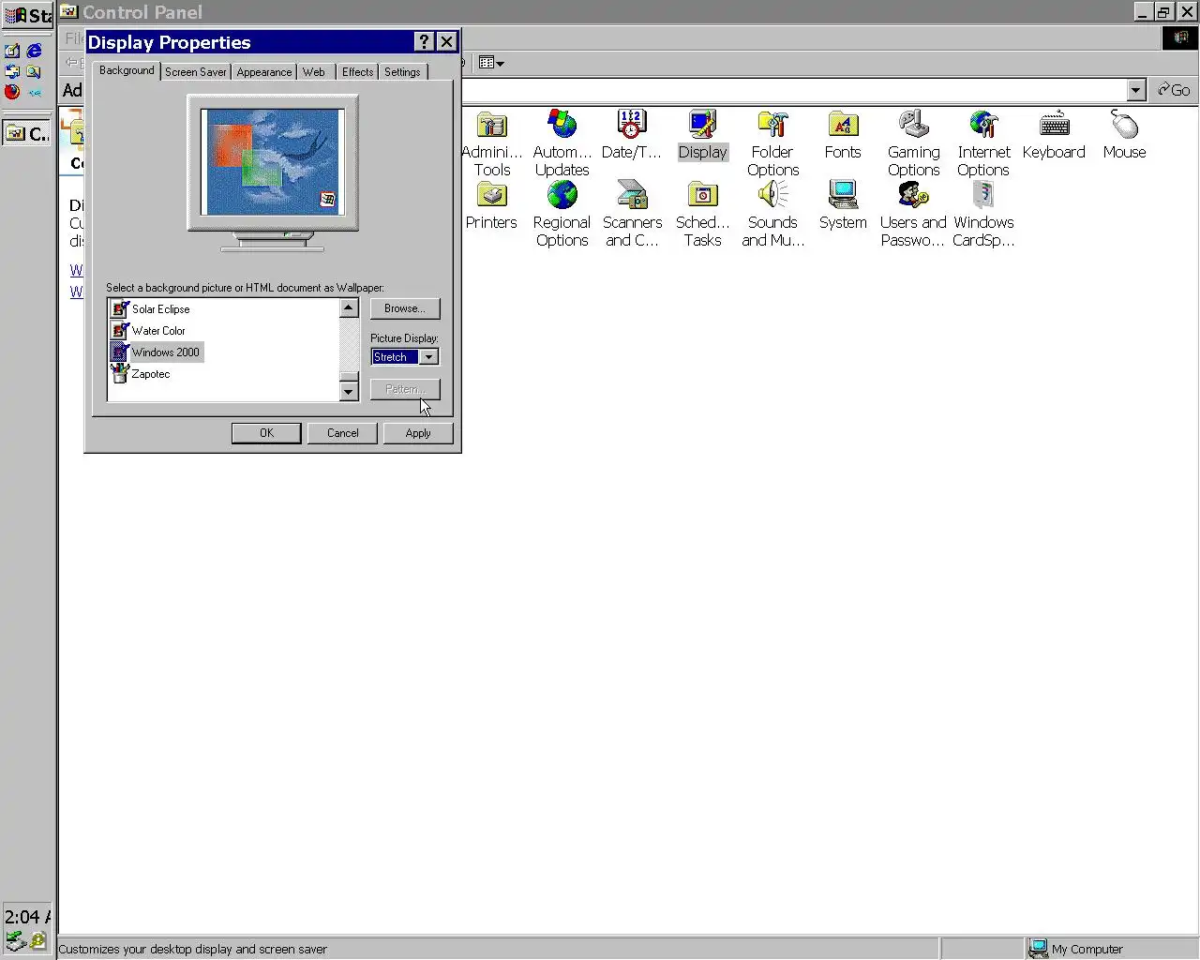Open the Picture Display Stretch dropdown

(429, 357)
